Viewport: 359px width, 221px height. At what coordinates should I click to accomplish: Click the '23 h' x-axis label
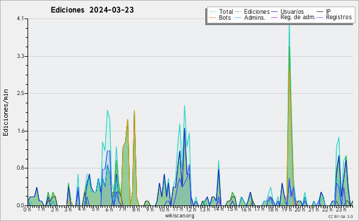pyautogui.click(x=340, y=209)
